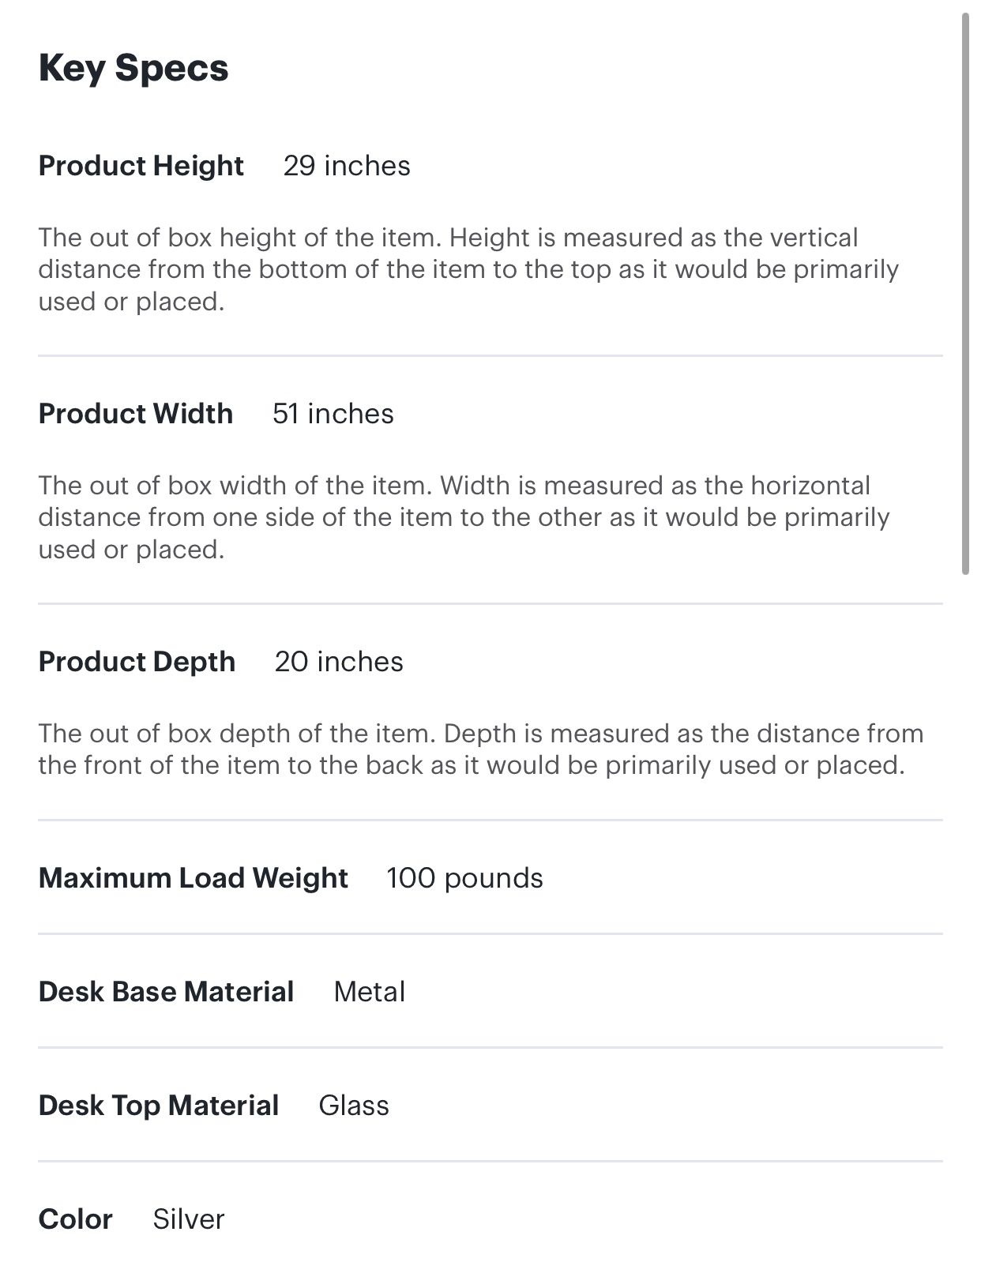Click the Metal base material value
The height and width of the screenshot is (1273, 981).
coord(369,992)
